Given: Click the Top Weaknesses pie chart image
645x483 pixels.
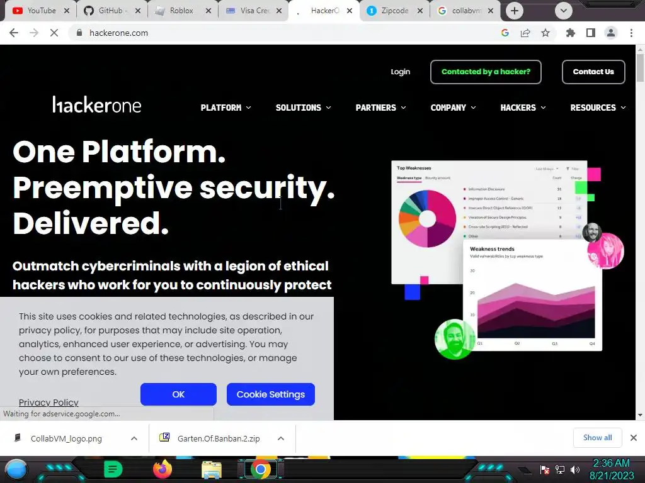Looking at the screenshot, I should click(x=428, y=218).
